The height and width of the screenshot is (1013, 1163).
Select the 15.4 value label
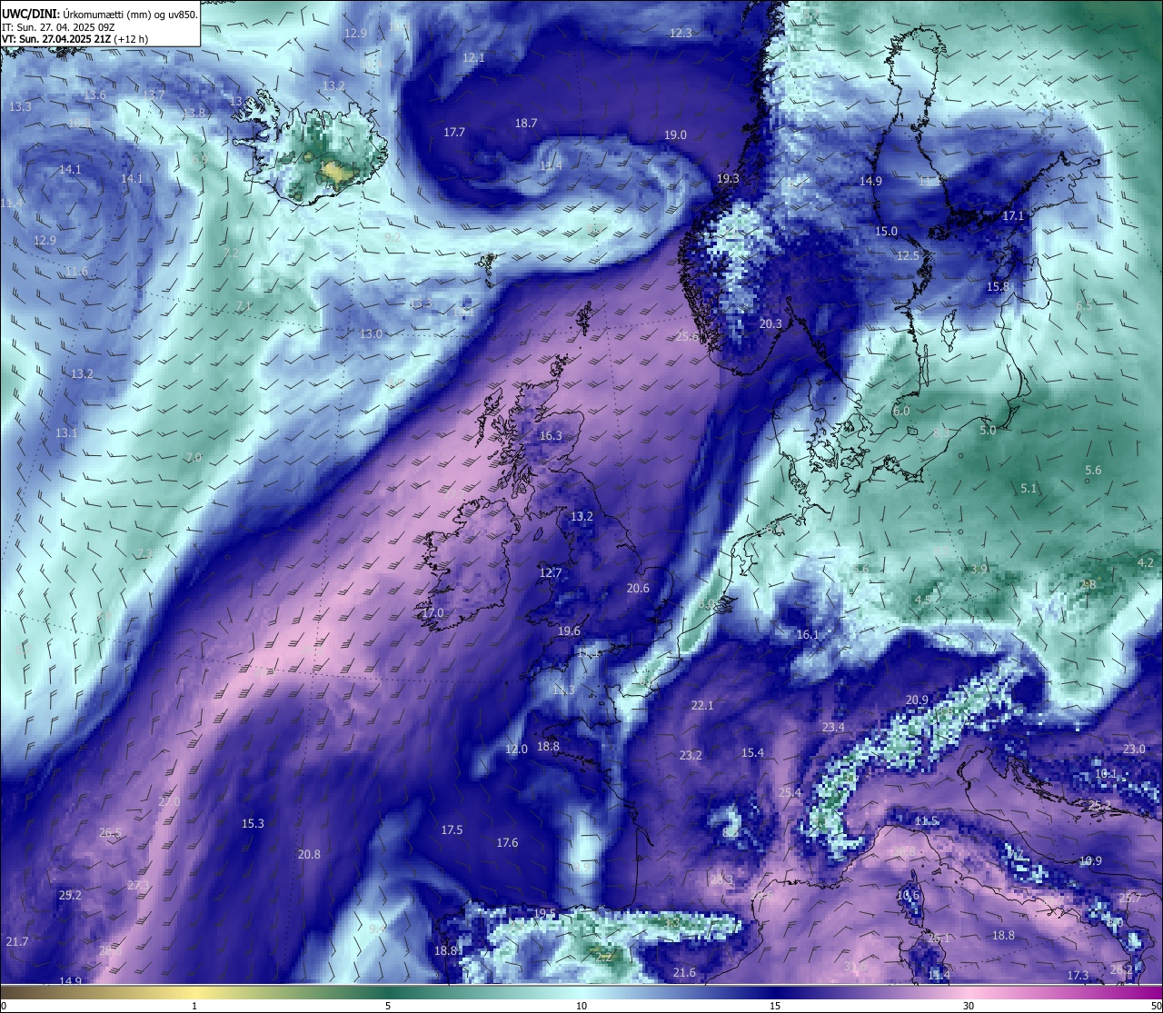click(x=752, y=752)
